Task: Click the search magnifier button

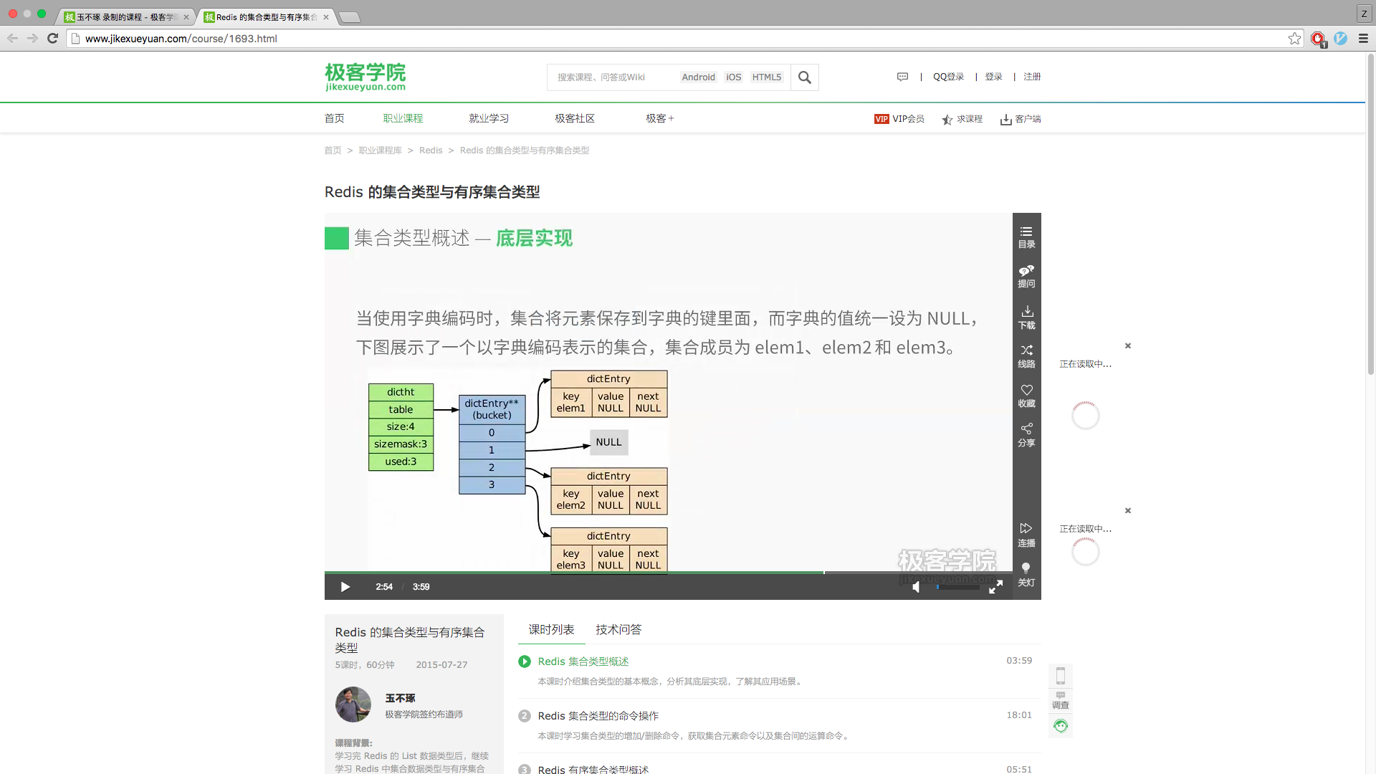Action: (x=804, y=77)
